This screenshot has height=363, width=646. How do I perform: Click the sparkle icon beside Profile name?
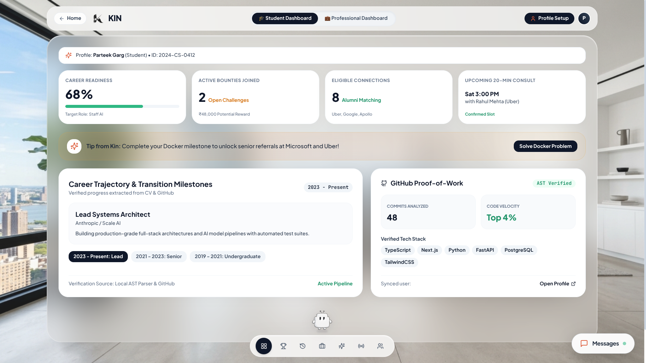[69, 55]
